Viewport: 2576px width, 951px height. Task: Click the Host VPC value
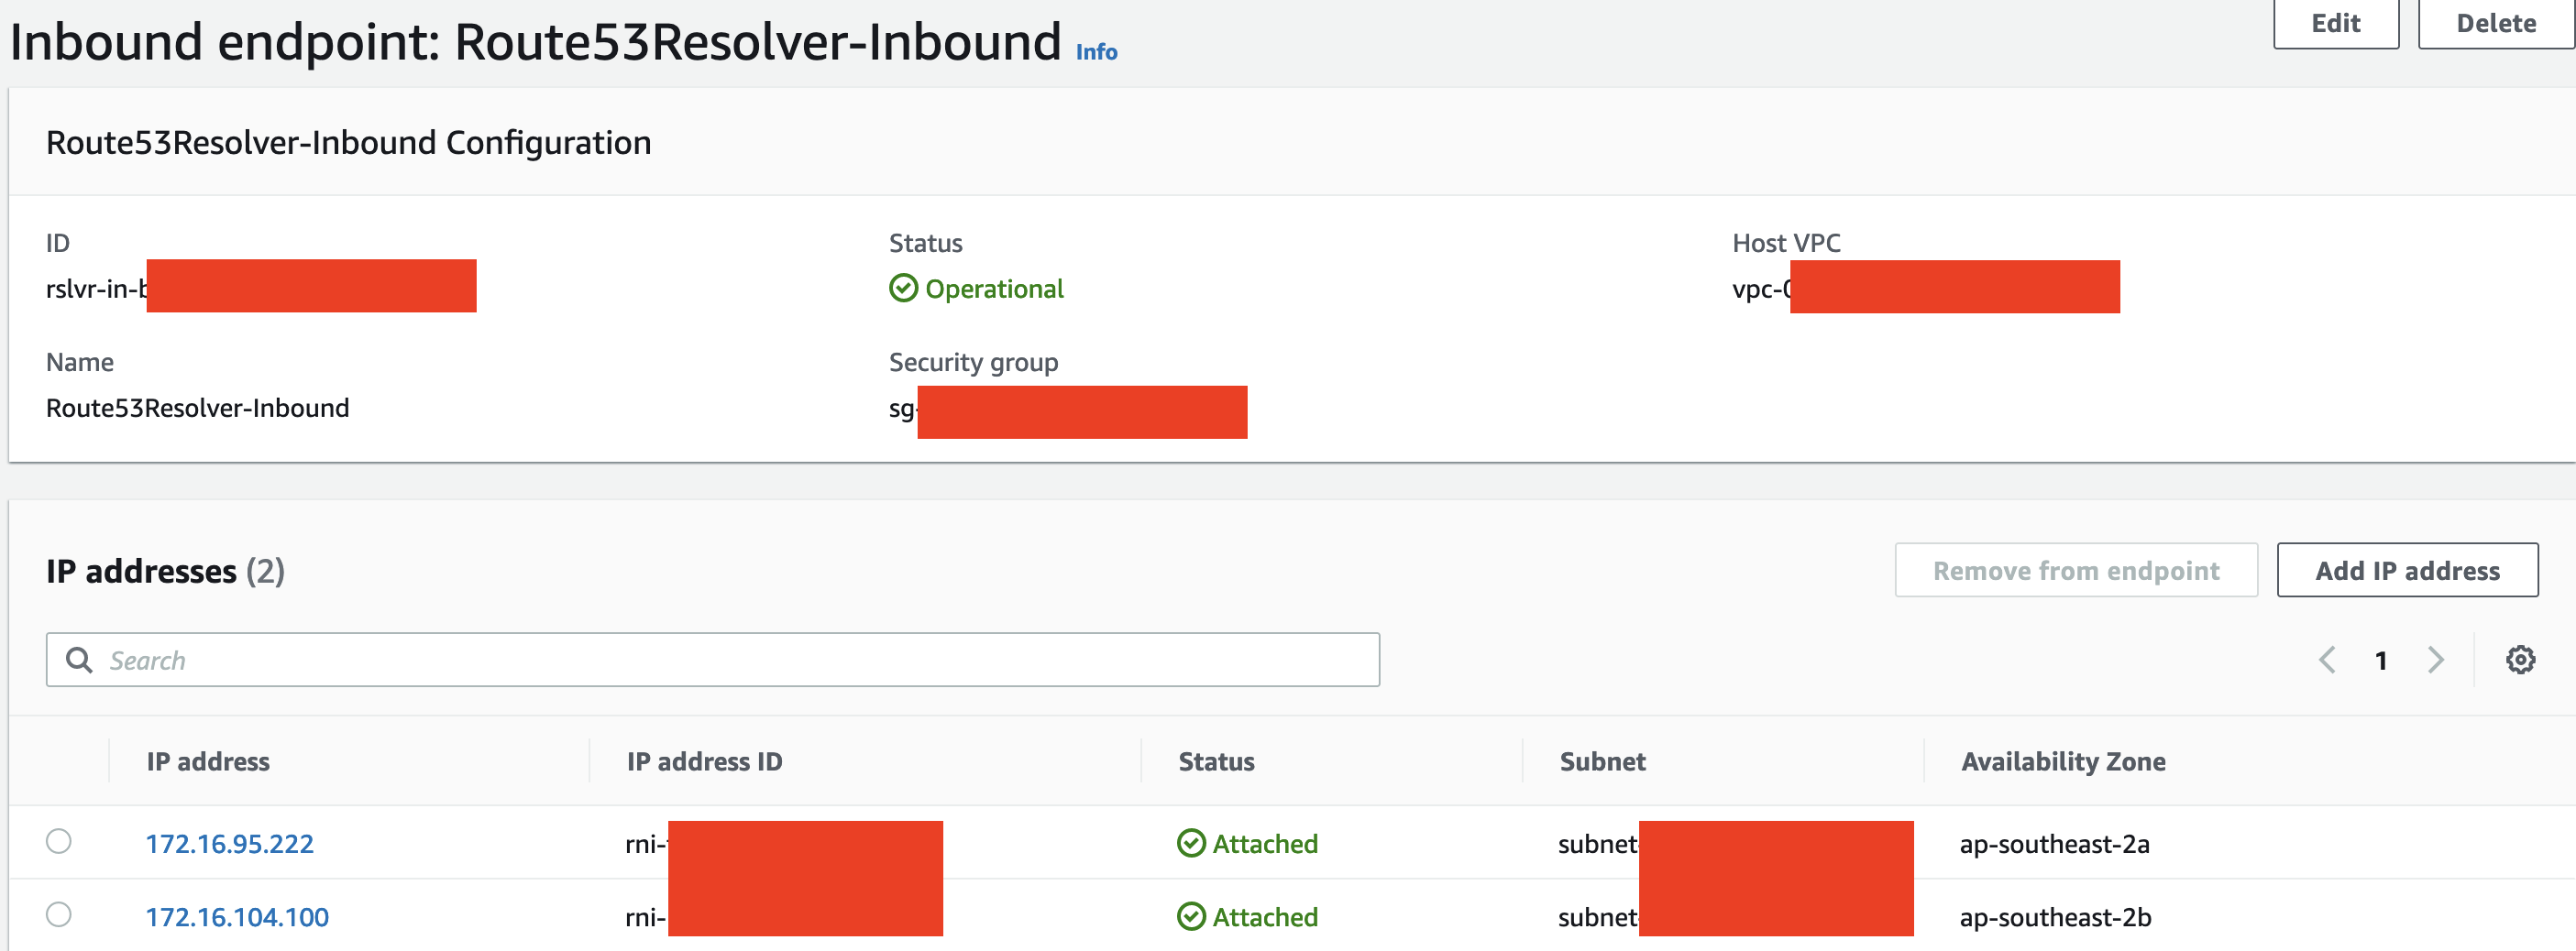[x=1762, y=289]
